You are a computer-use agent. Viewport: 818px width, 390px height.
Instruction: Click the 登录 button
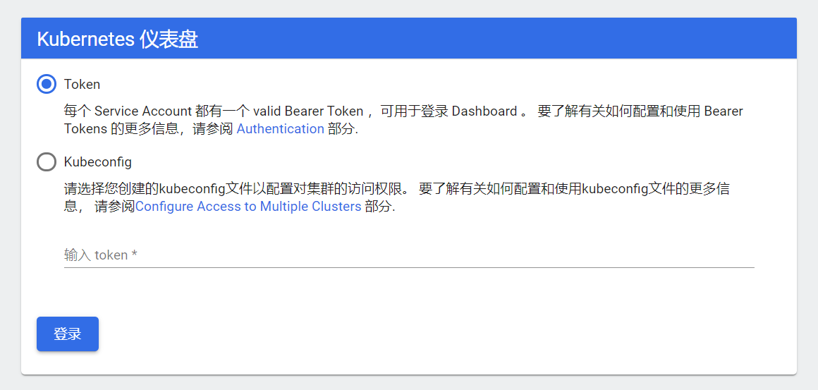coord(67,334)
